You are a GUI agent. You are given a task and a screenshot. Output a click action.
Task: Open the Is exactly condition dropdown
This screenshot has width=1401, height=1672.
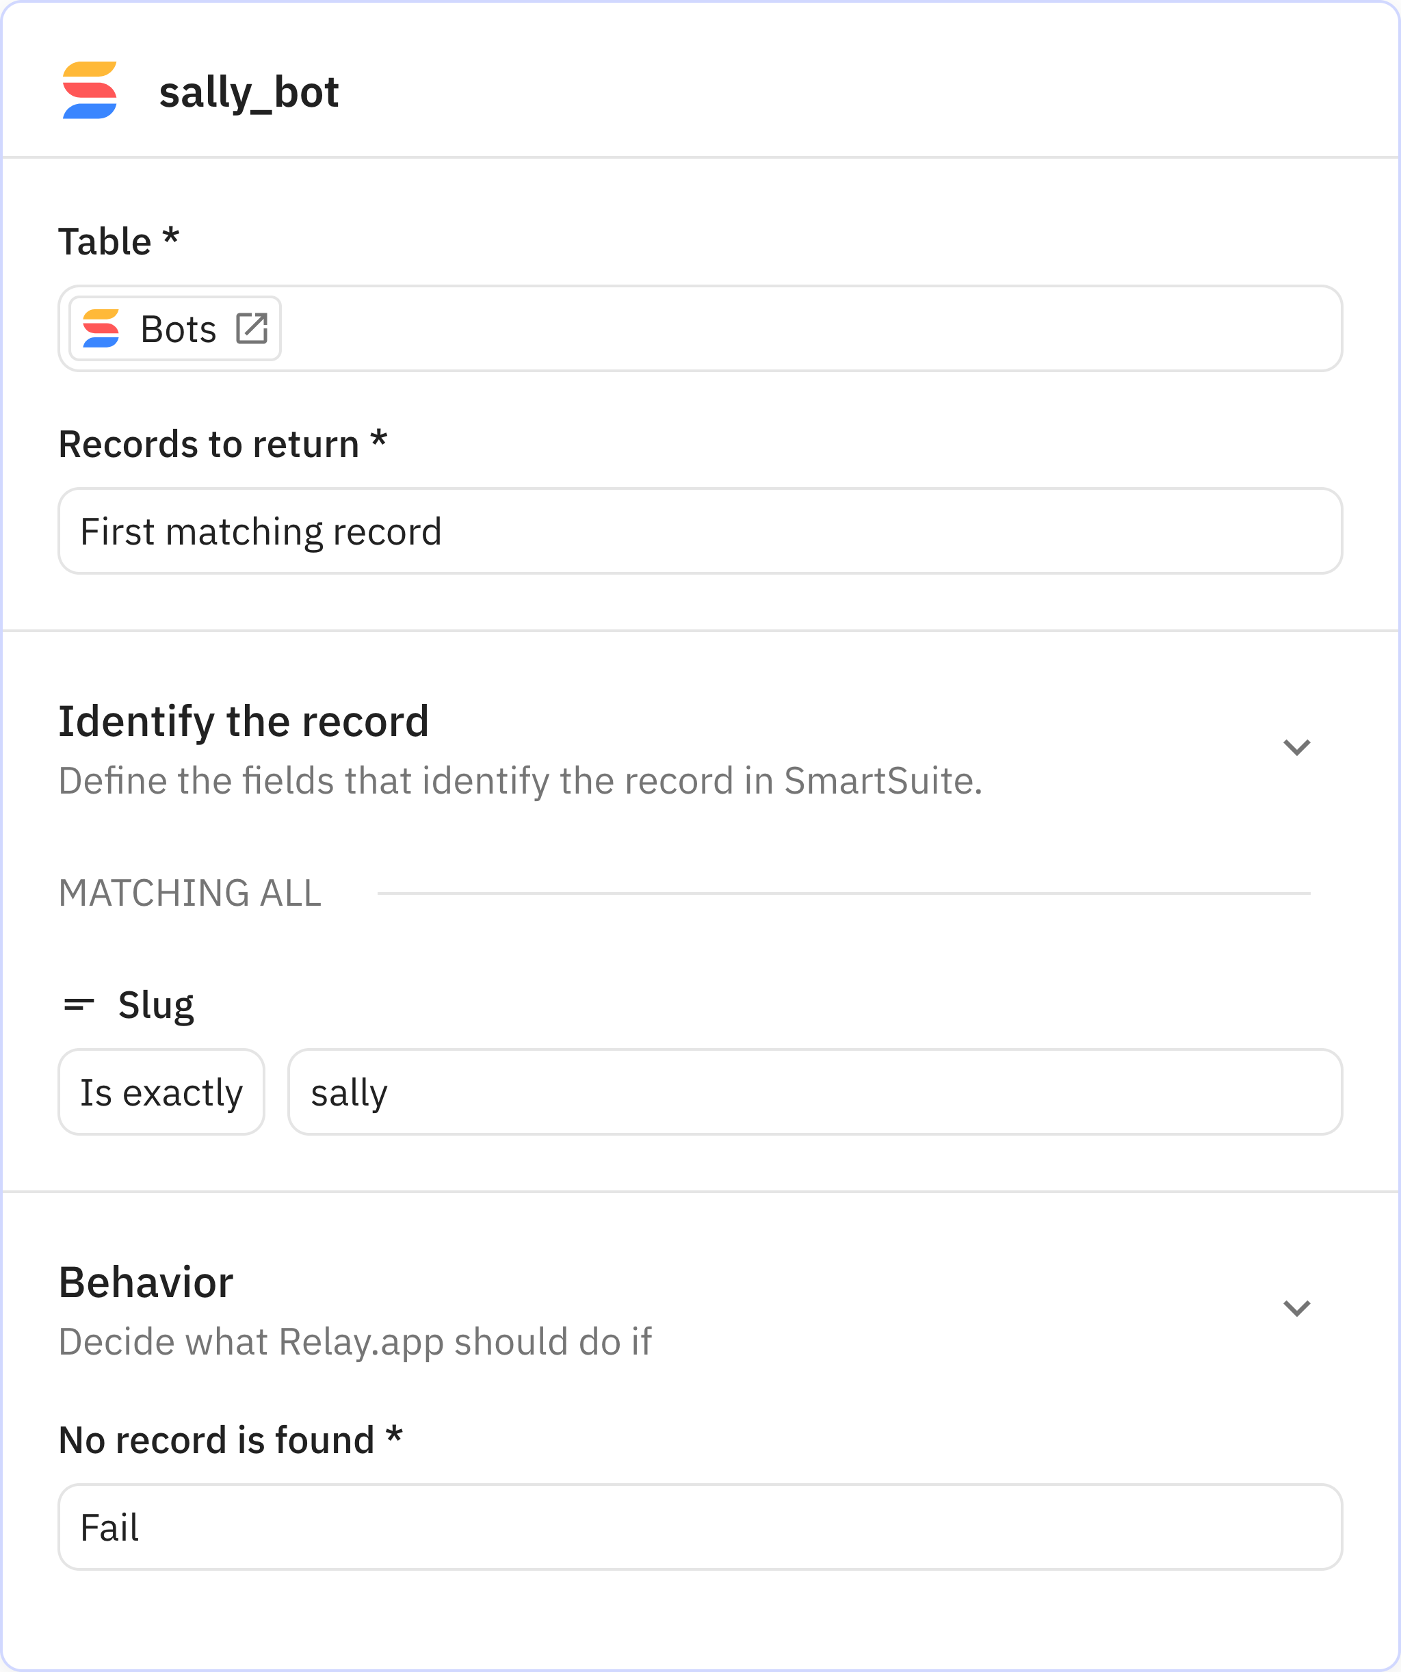click(x=161, y=1093)
